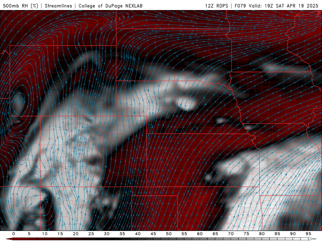Click the "Streamlines" label in the header
Screen dimensions: 322x241
click(58, 6)
